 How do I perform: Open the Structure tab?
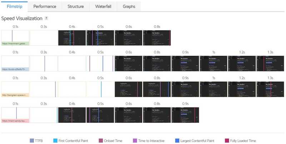tap(76, 6)
